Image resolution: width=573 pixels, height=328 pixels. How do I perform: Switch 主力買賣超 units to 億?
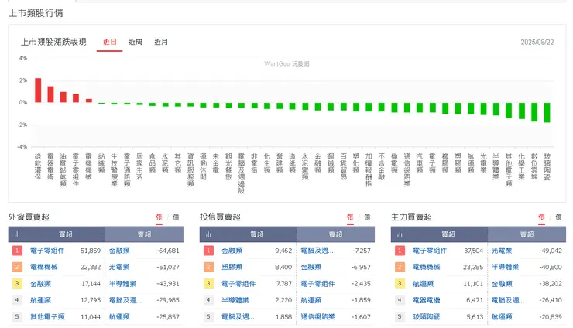(558, 217)
